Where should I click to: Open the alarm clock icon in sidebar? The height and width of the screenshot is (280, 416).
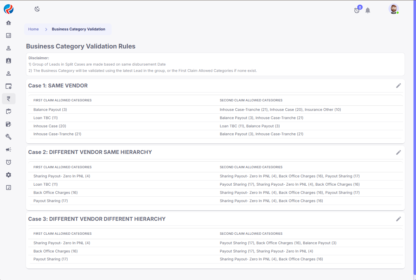9,162
